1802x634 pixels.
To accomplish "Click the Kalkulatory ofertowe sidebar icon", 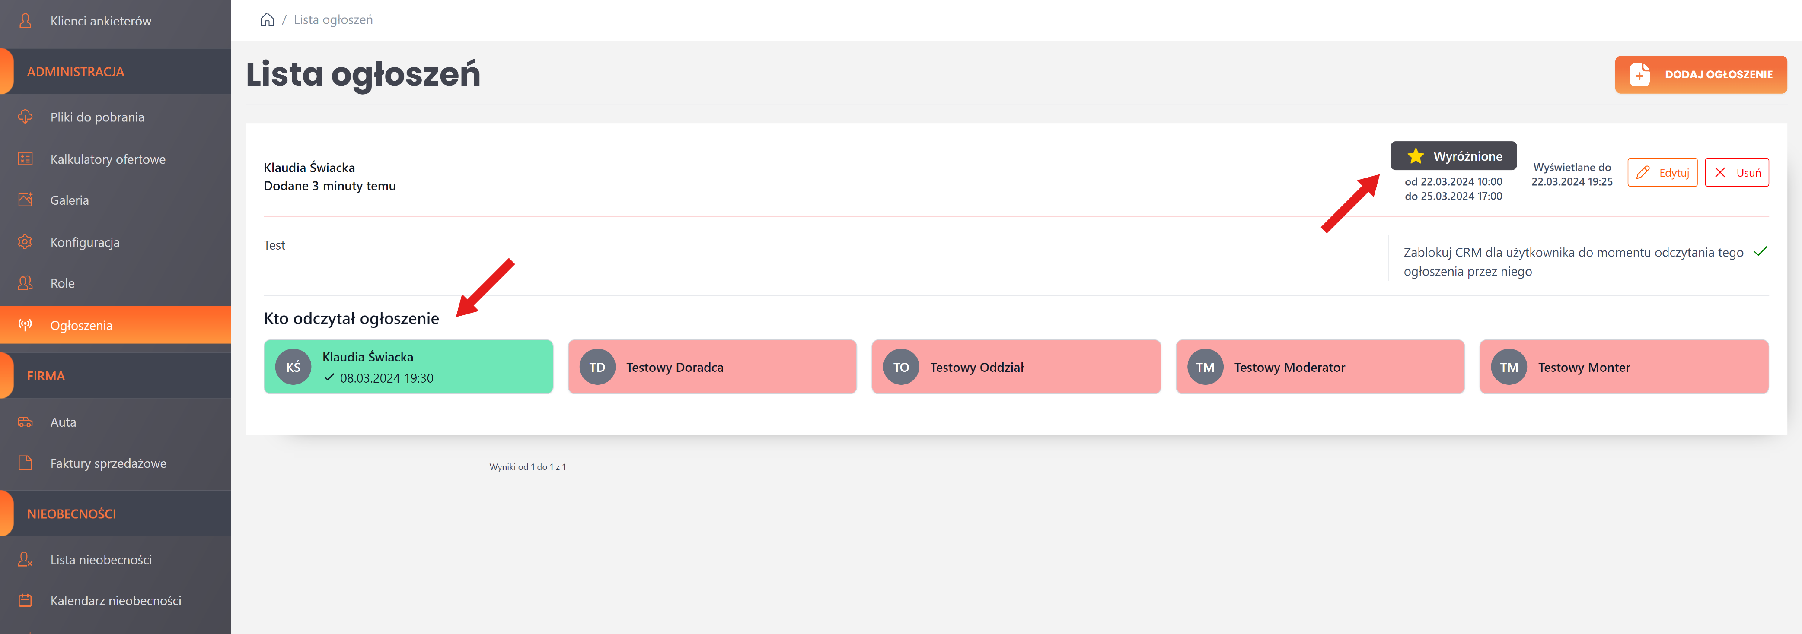I will (25, 158).
